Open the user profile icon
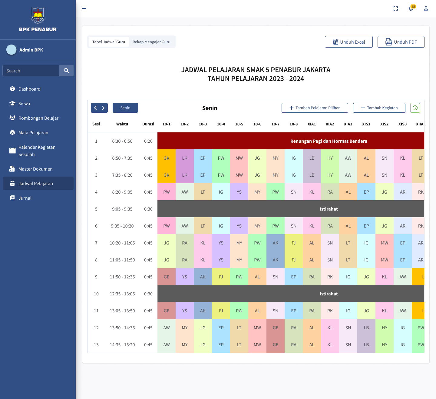 (x=426, y=8)
